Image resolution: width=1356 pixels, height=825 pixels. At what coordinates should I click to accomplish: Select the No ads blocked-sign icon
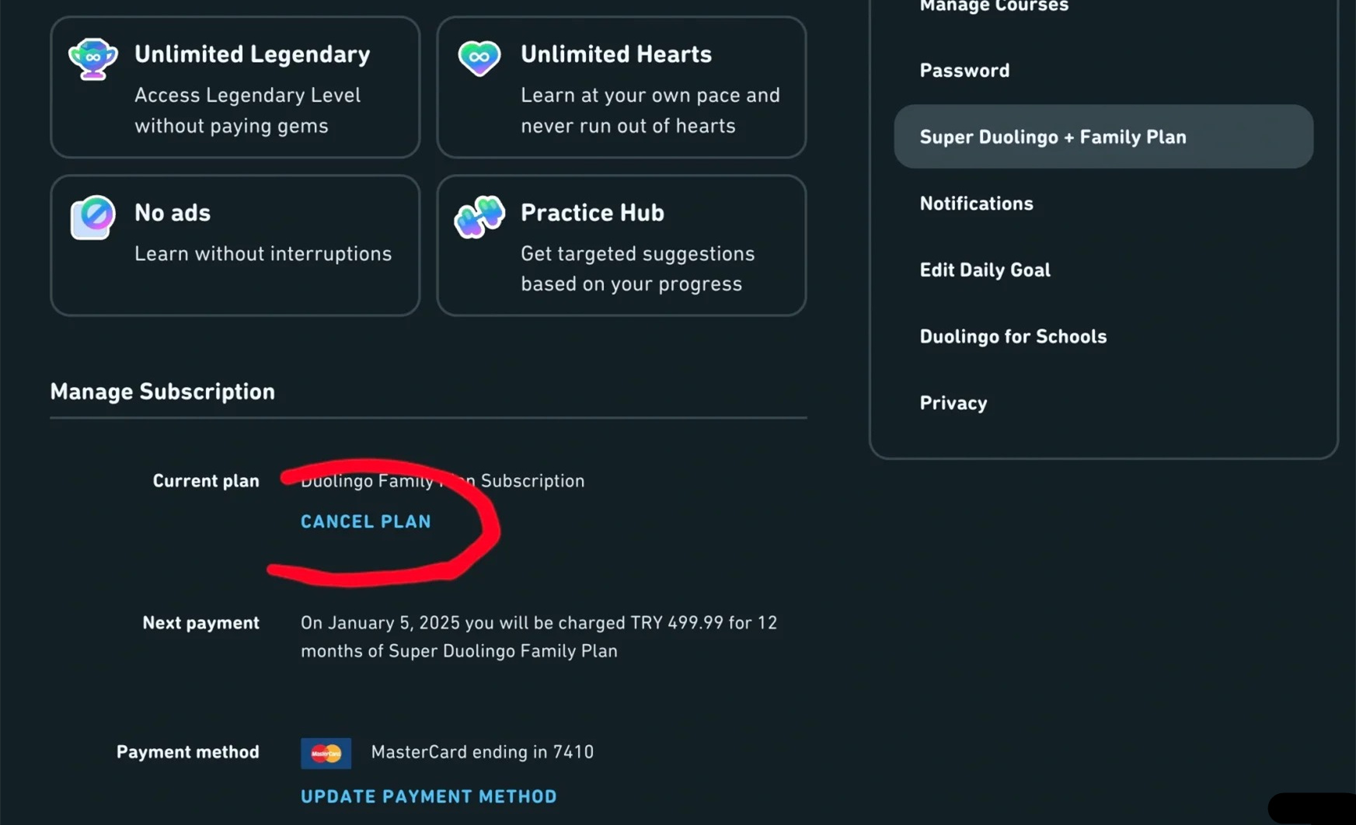[x=92, y=216]
